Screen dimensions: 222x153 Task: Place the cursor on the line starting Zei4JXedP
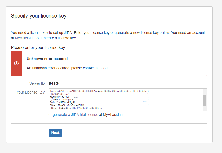click(63, 103)
